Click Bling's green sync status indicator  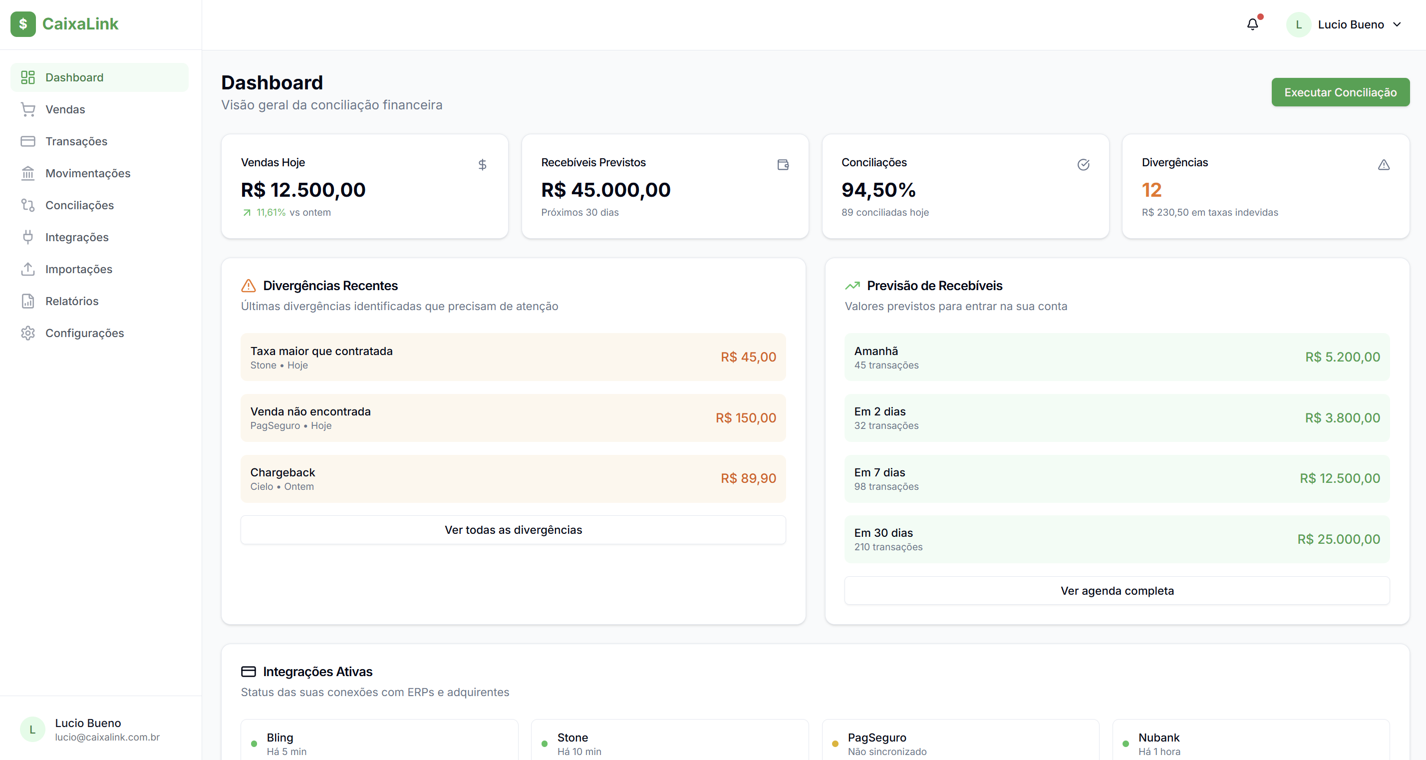point(254,744)
